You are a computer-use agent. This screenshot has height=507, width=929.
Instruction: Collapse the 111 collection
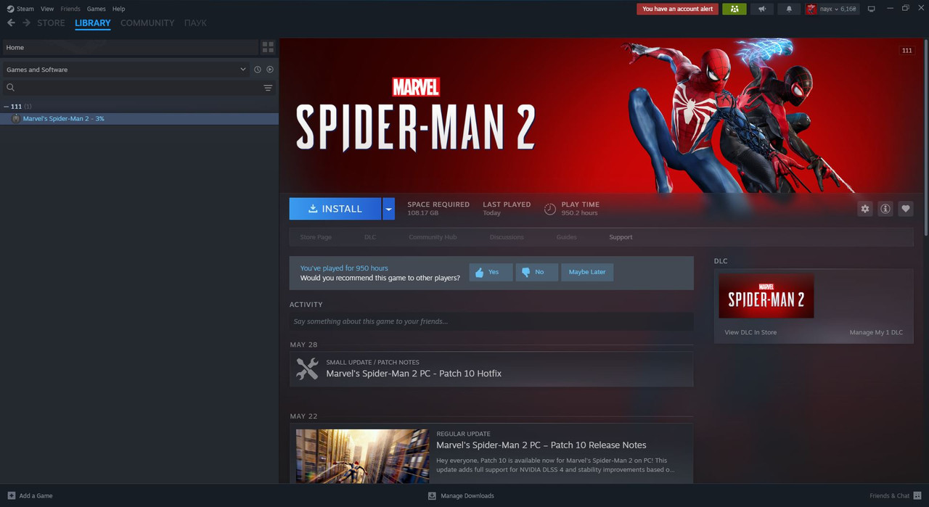tap(7, 107)
